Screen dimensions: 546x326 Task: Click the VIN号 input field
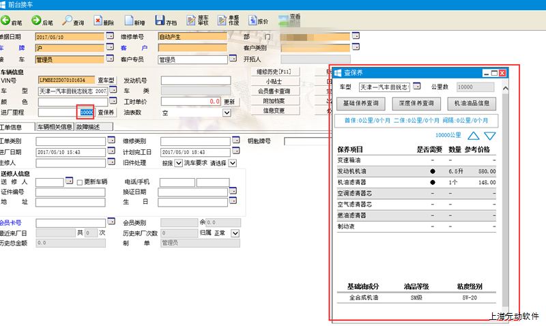[66, 80]
